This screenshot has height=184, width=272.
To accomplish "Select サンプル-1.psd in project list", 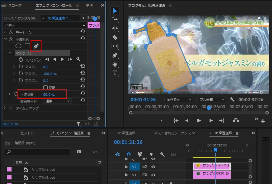I will click(43, 169).
